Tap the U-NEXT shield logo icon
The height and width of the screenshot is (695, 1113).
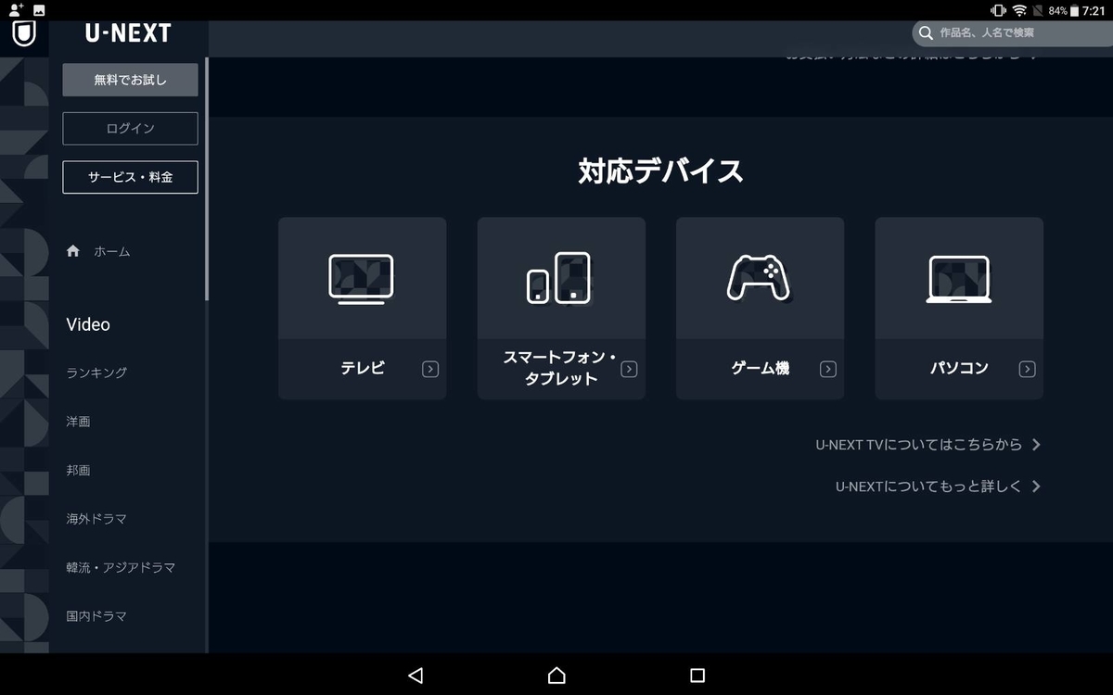[x=23, y=33]
